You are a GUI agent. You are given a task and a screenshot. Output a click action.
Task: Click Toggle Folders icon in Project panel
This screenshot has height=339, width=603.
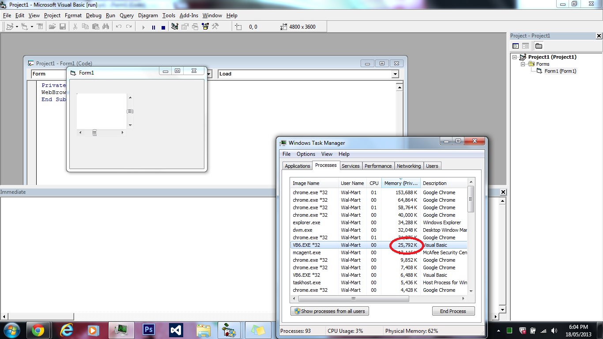(x=539, y=46)
